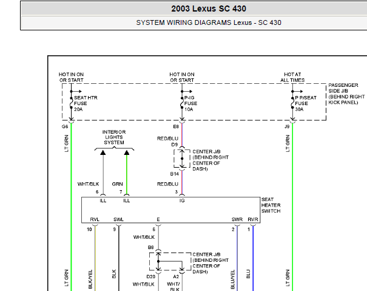
Task: Click connector label 'B14'
Action: coord(174,174)
